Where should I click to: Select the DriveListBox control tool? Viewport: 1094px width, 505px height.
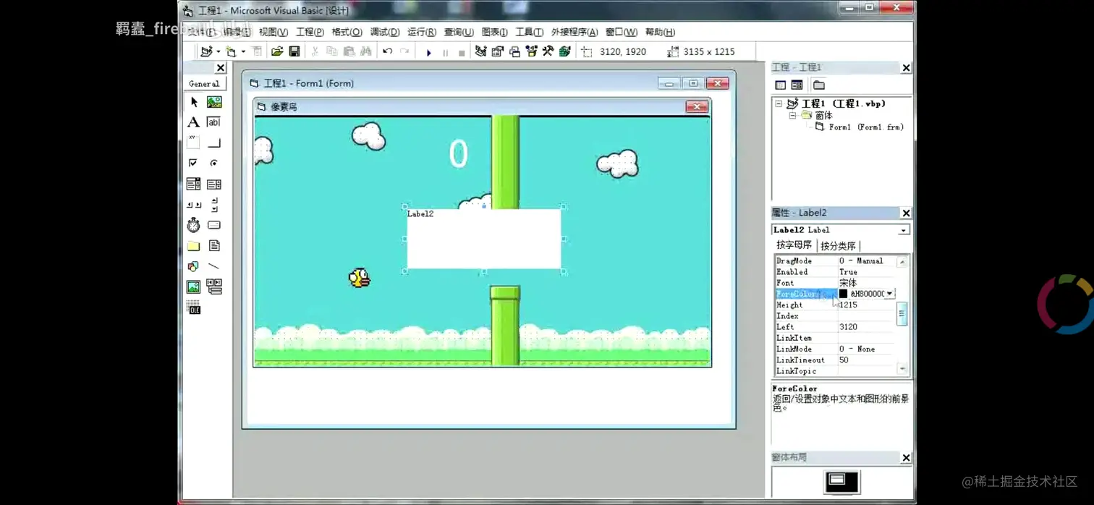[214, 225]
